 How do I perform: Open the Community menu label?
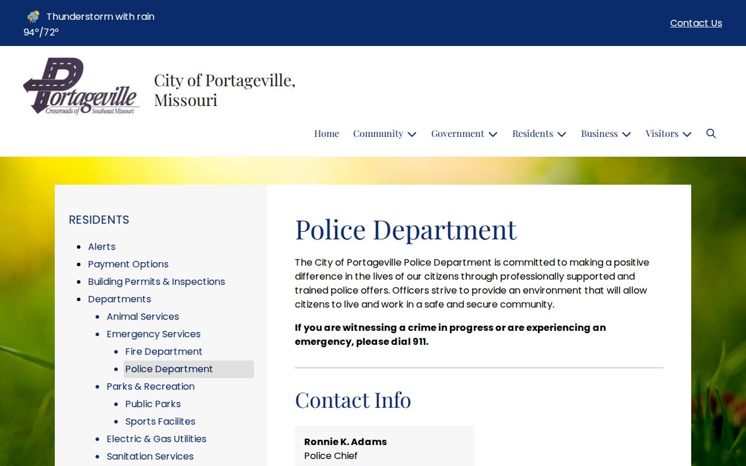pyautogui.click(x=378, y=133)
